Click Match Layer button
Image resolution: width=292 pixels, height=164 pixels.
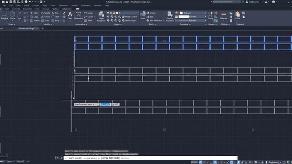click(x=129, y=20)
